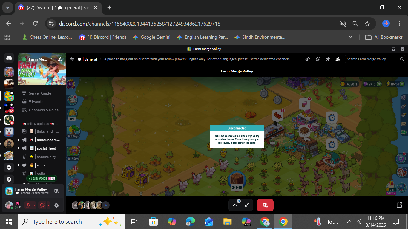Open a new Chrome tab
408x229 pixels.
click(x=109, y=7)
